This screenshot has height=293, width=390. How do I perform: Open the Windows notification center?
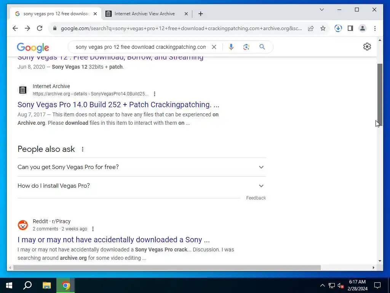pyautogui.click(x=377, y=285)
